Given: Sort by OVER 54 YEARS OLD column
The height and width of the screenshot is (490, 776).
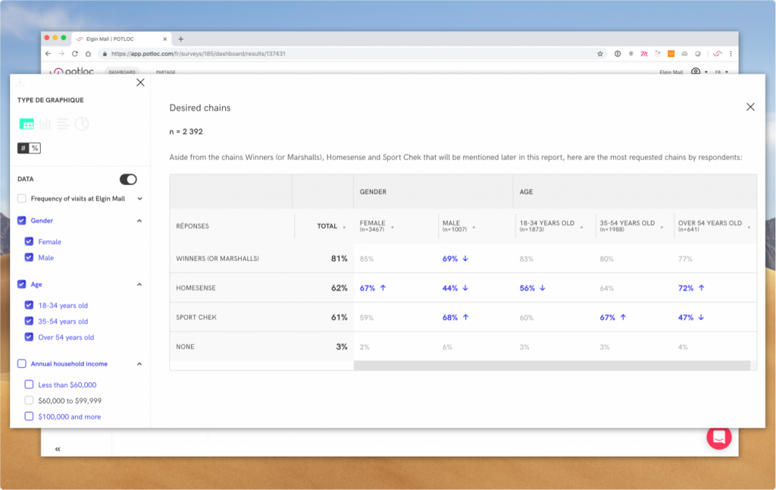Looking at the screenshot, I should tap(714, 226).
